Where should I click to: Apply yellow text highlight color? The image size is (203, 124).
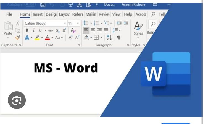click(37, 38)
